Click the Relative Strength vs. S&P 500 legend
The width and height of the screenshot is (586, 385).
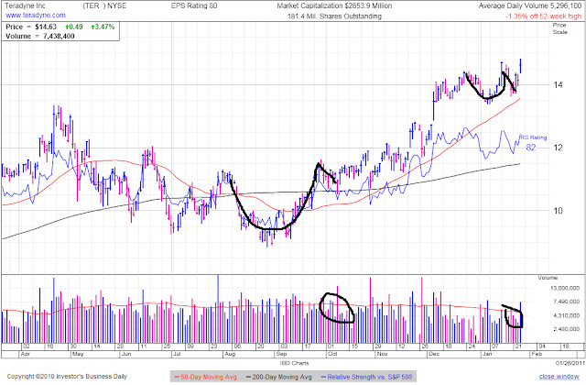coord(366,377)
